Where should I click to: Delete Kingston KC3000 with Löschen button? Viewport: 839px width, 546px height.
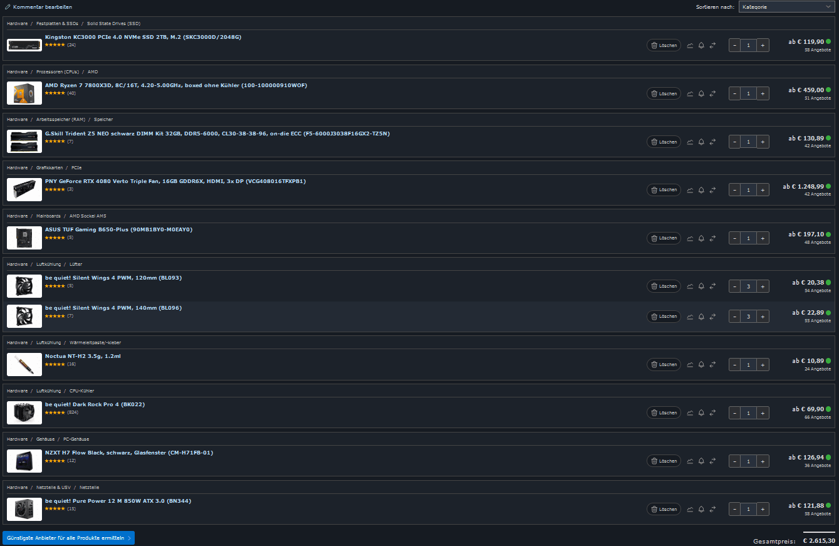(664, 45)
